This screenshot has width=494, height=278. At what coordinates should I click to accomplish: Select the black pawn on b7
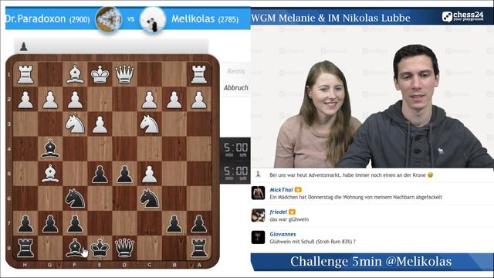pyautogui.click(x=174, y=224)
